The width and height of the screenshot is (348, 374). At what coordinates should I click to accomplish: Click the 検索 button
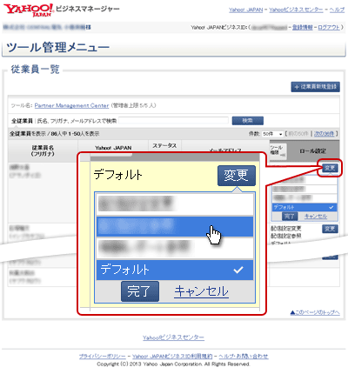point(248,120)
